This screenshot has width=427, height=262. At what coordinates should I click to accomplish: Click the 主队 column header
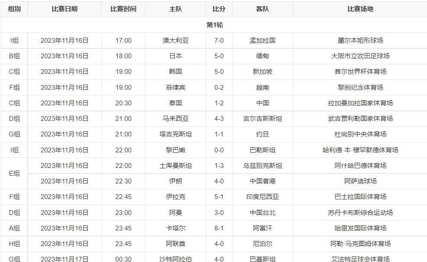[x=175, y=9]
